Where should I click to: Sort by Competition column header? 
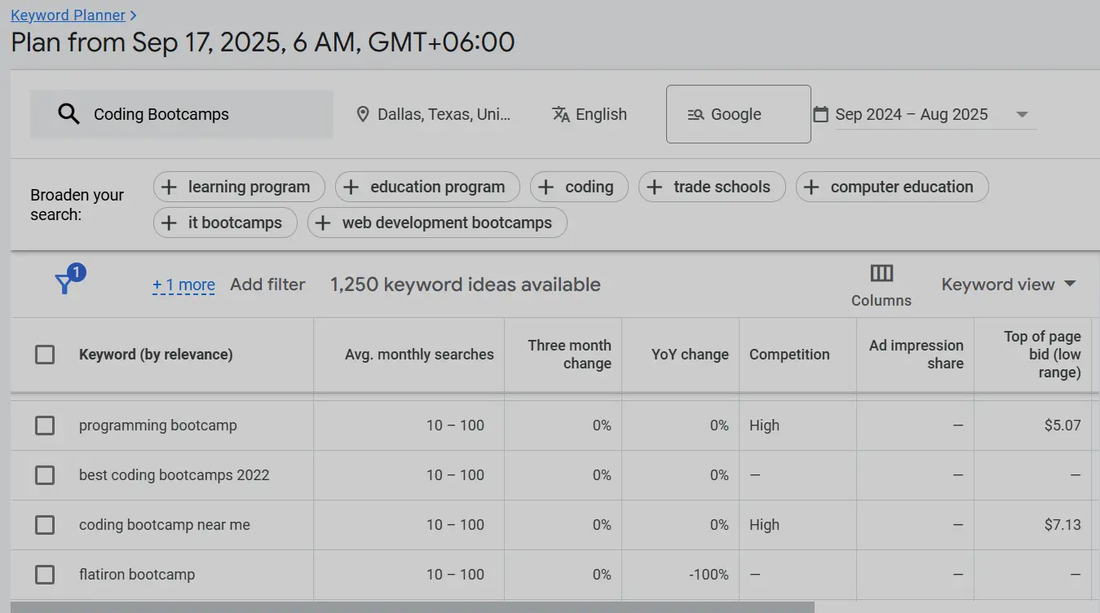tap(789, 355)
